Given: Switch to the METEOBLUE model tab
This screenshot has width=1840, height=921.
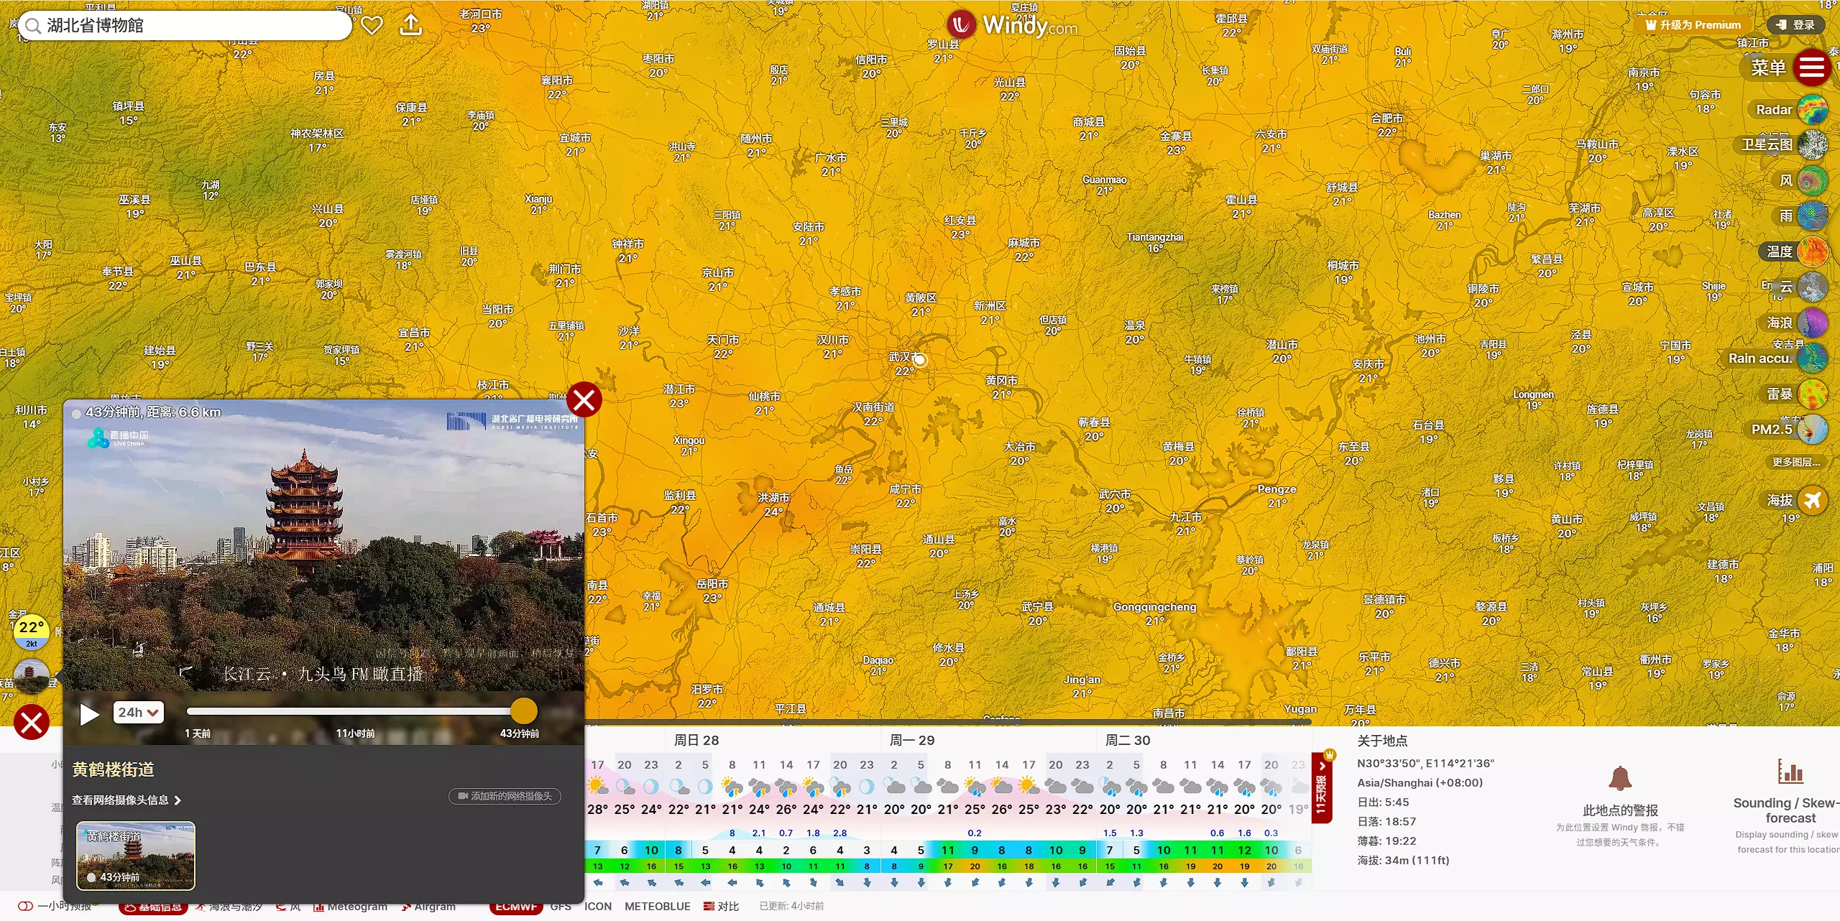Looking at the screenshot, I should [x=657, y=907].
